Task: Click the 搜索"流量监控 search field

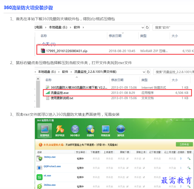Action: click(174, 72)
